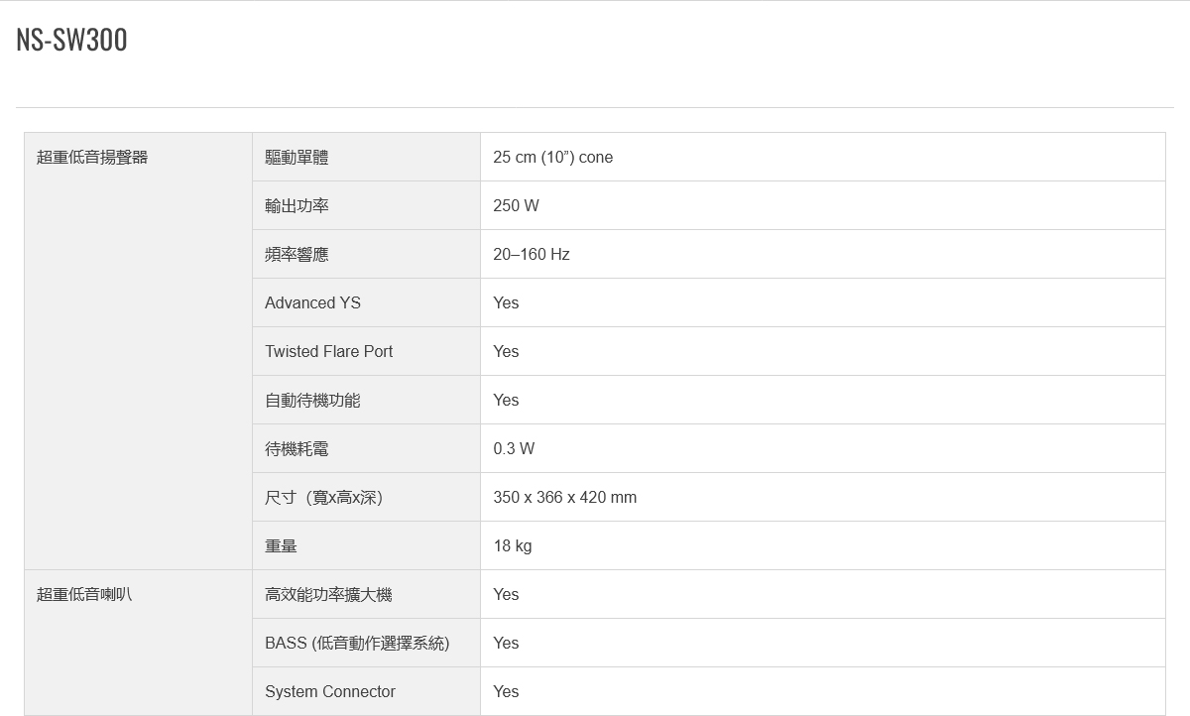
Task: Click the 待機耗電 row label
Action: (x=297, y=448)
